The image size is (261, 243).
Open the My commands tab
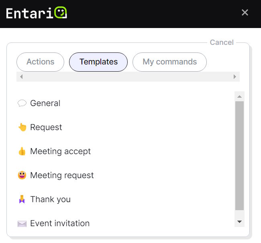[169, 62]
